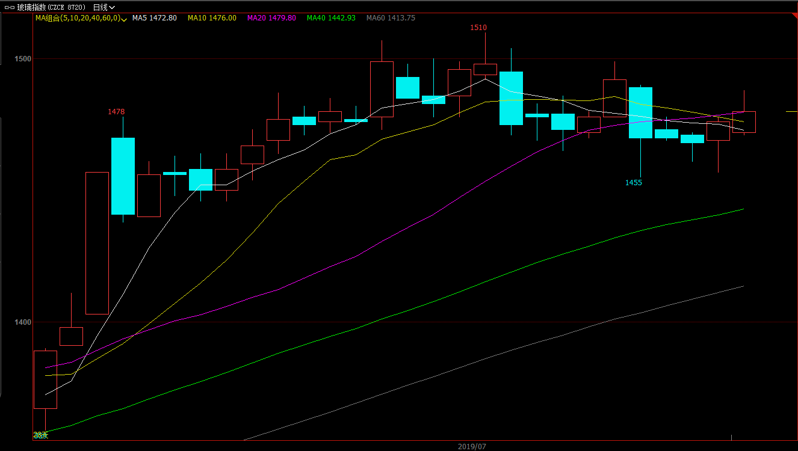Click the 1478 price label

[116, 112]
